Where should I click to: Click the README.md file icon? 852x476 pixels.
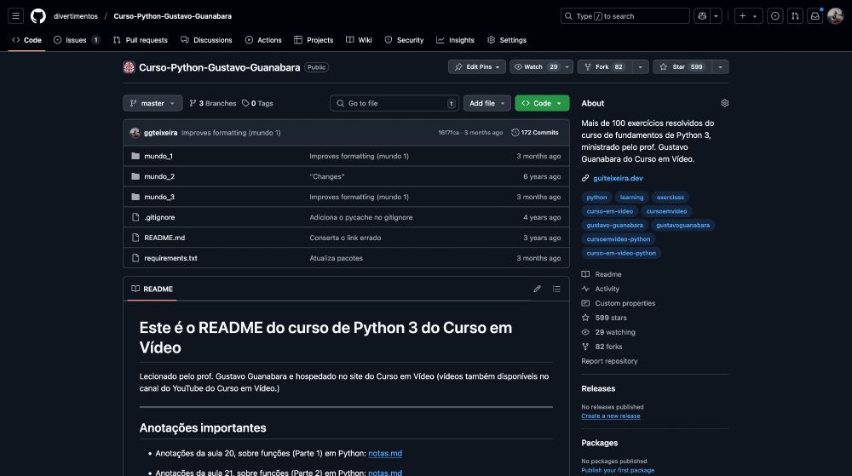[135, 238]
